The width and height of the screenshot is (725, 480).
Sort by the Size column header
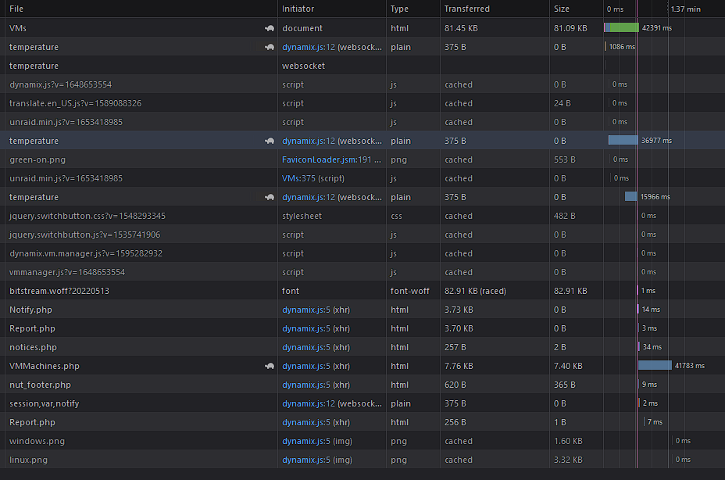coord(562,9)
